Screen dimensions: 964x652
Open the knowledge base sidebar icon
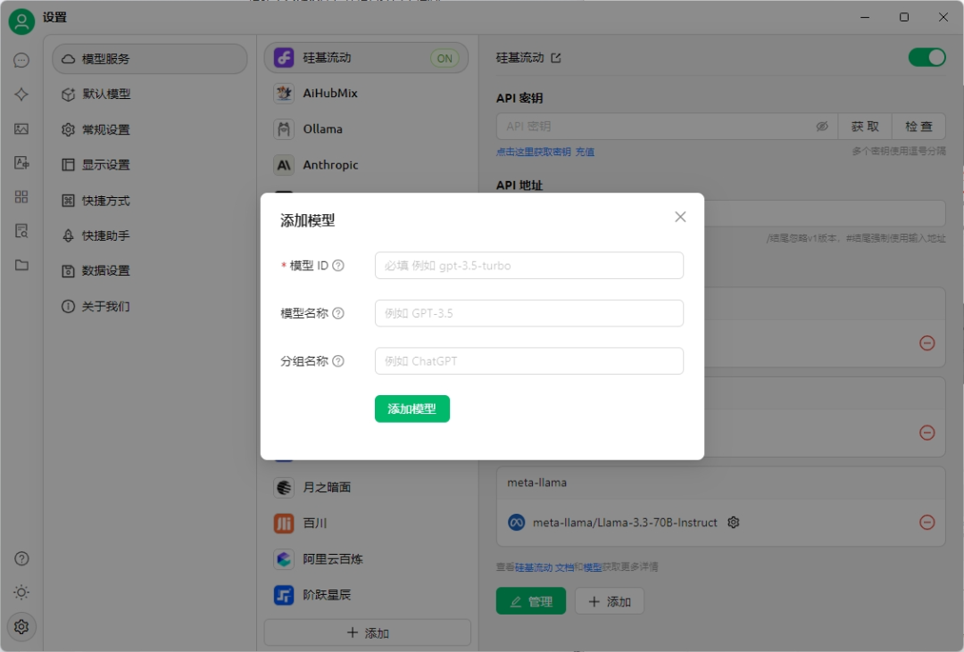pyautogui.click(x=21, y=231)
